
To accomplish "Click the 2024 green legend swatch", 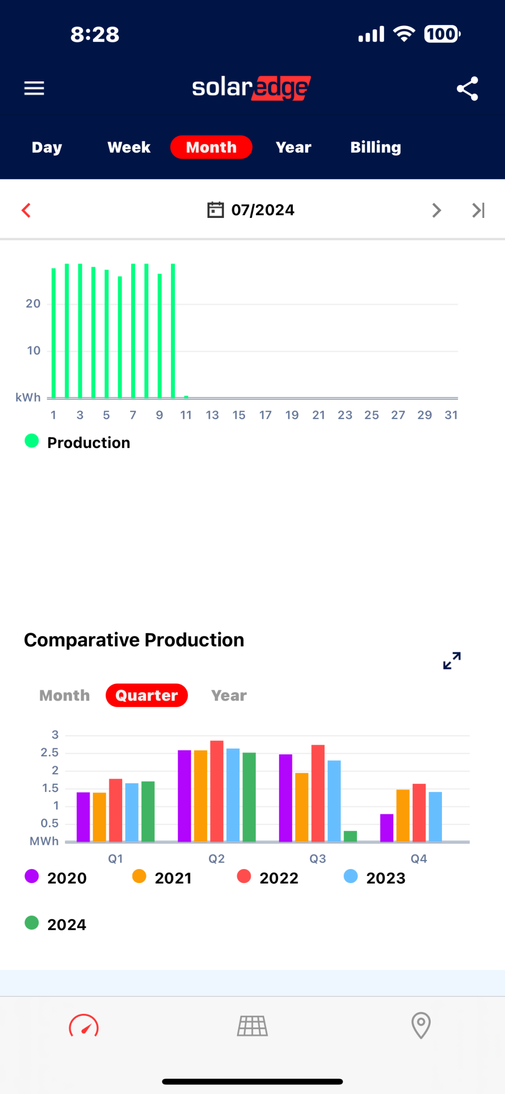I will click(x=32, y=923).
